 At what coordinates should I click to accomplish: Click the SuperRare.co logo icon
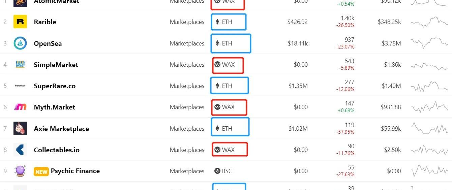point(20,86)
